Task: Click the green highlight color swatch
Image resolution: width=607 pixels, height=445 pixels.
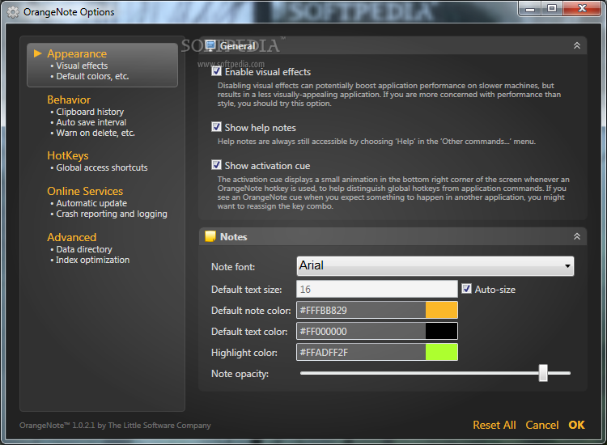Action: [441, 352]
